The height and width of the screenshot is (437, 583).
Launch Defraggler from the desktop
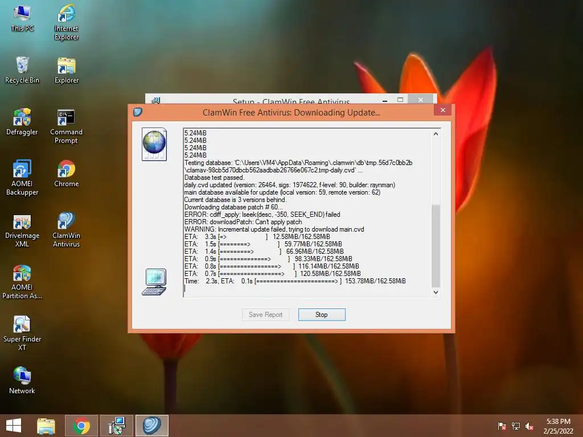pos(22,122)
